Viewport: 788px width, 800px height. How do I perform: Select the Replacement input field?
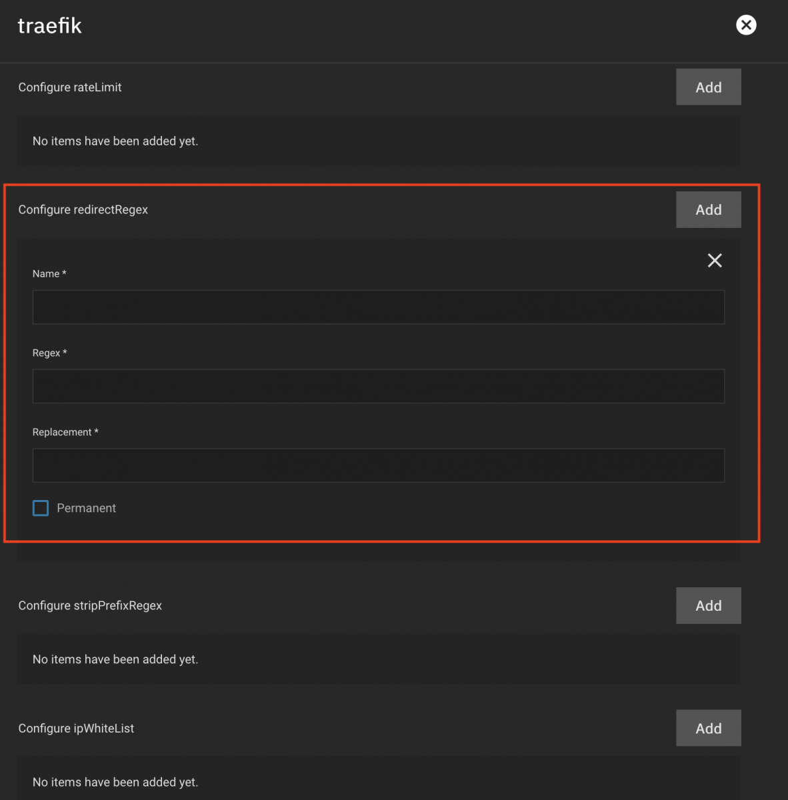(378, 465)
